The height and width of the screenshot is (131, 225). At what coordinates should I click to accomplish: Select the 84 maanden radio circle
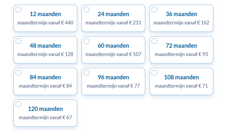(x=18, y=73)
